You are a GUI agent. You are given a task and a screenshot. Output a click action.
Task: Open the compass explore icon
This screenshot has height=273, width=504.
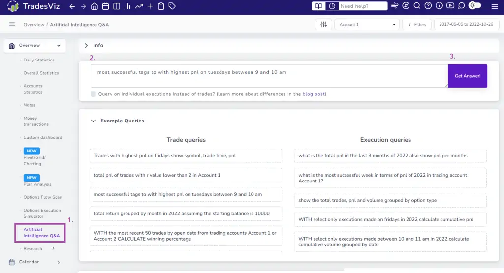(x=406, y=6)
